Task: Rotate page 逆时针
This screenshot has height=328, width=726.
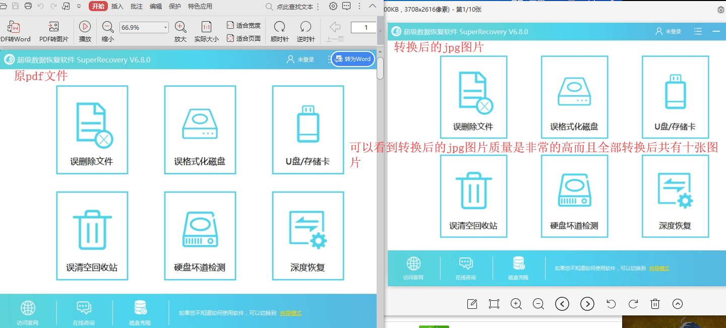Action: click(x=306, y=32)
